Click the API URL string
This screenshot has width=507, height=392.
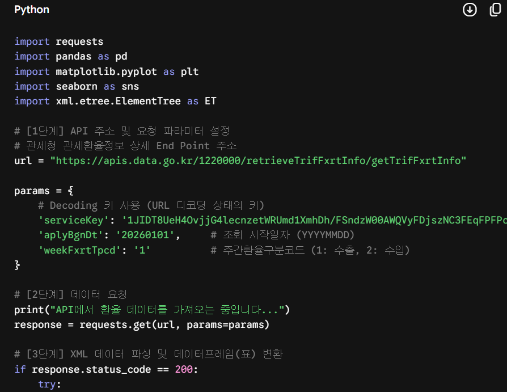point(258,161)
